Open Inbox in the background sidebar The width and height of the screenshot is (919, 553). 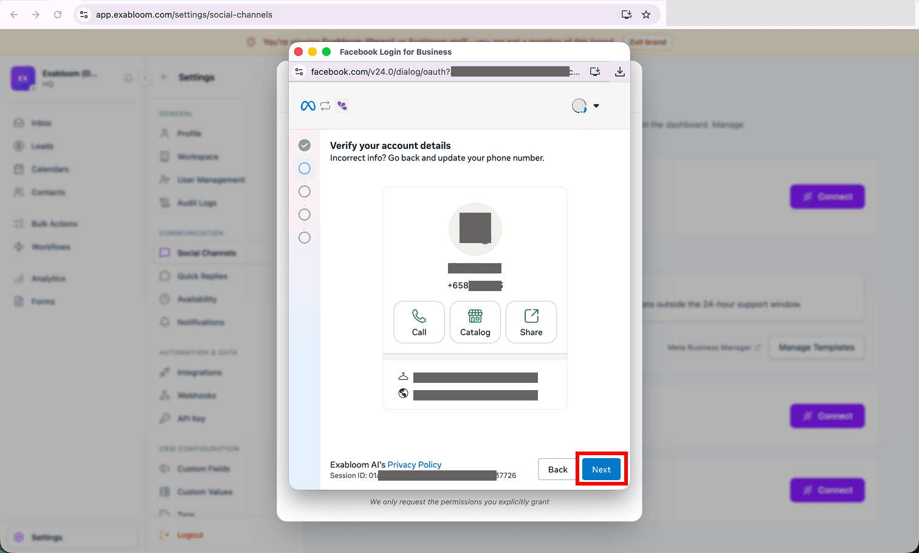41,123
